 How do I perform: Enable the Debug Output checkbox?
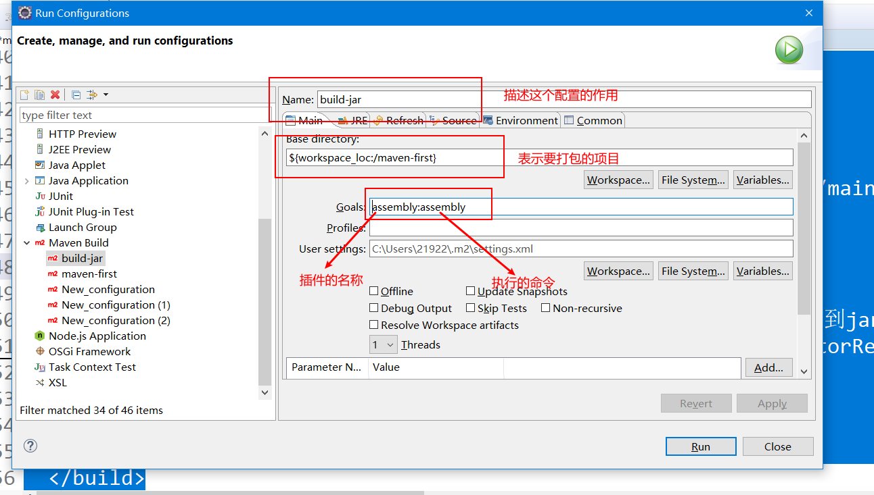tap(374, 308)
